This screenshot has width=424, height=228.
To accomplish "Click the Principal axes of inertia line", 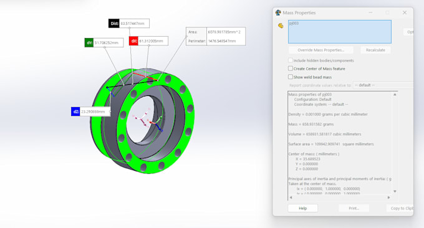I will click(340, 179).
